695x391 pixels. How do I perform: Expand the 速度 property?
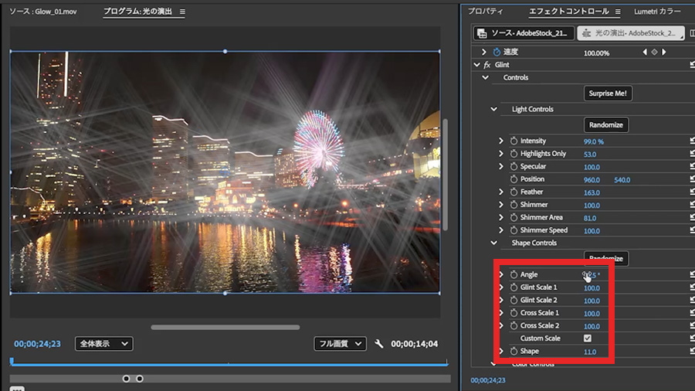point(483,52)
